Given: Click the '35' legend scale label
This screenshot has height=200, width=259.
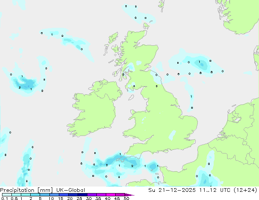Looking at the screenshot, I should click(98, 198).
